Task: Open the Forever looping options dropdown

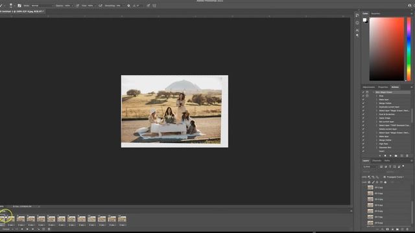Action: (x=8, y=229)
